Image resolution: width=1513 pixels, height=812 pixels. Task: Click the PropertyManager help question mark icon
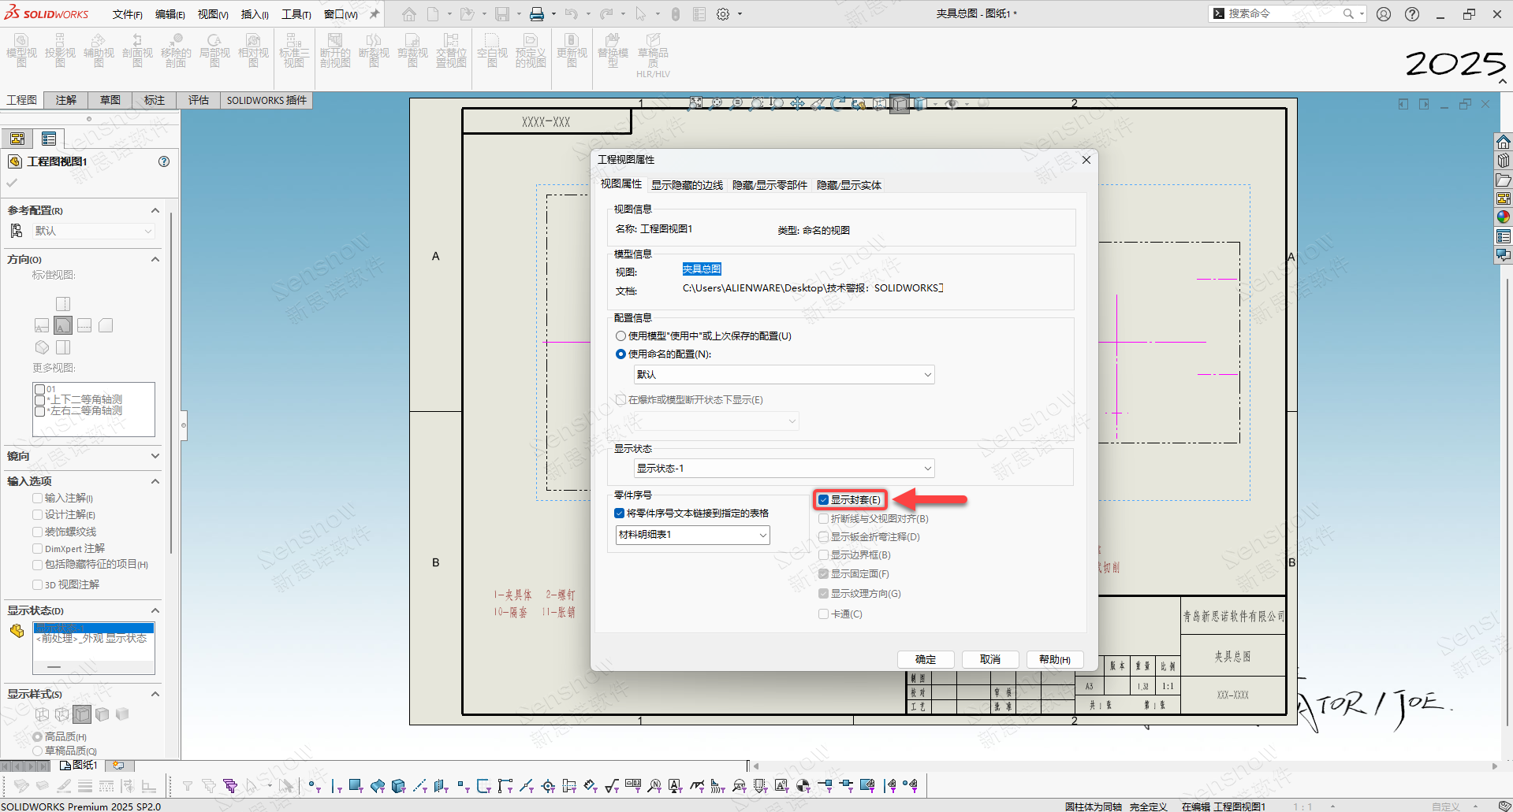click(x=164, y=161)
